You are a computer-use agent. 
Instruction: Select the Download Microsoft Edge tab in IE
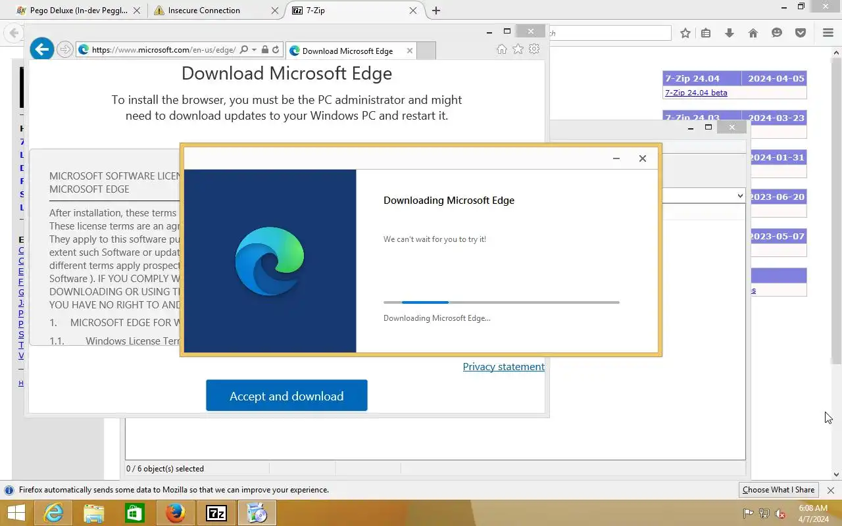347,51
